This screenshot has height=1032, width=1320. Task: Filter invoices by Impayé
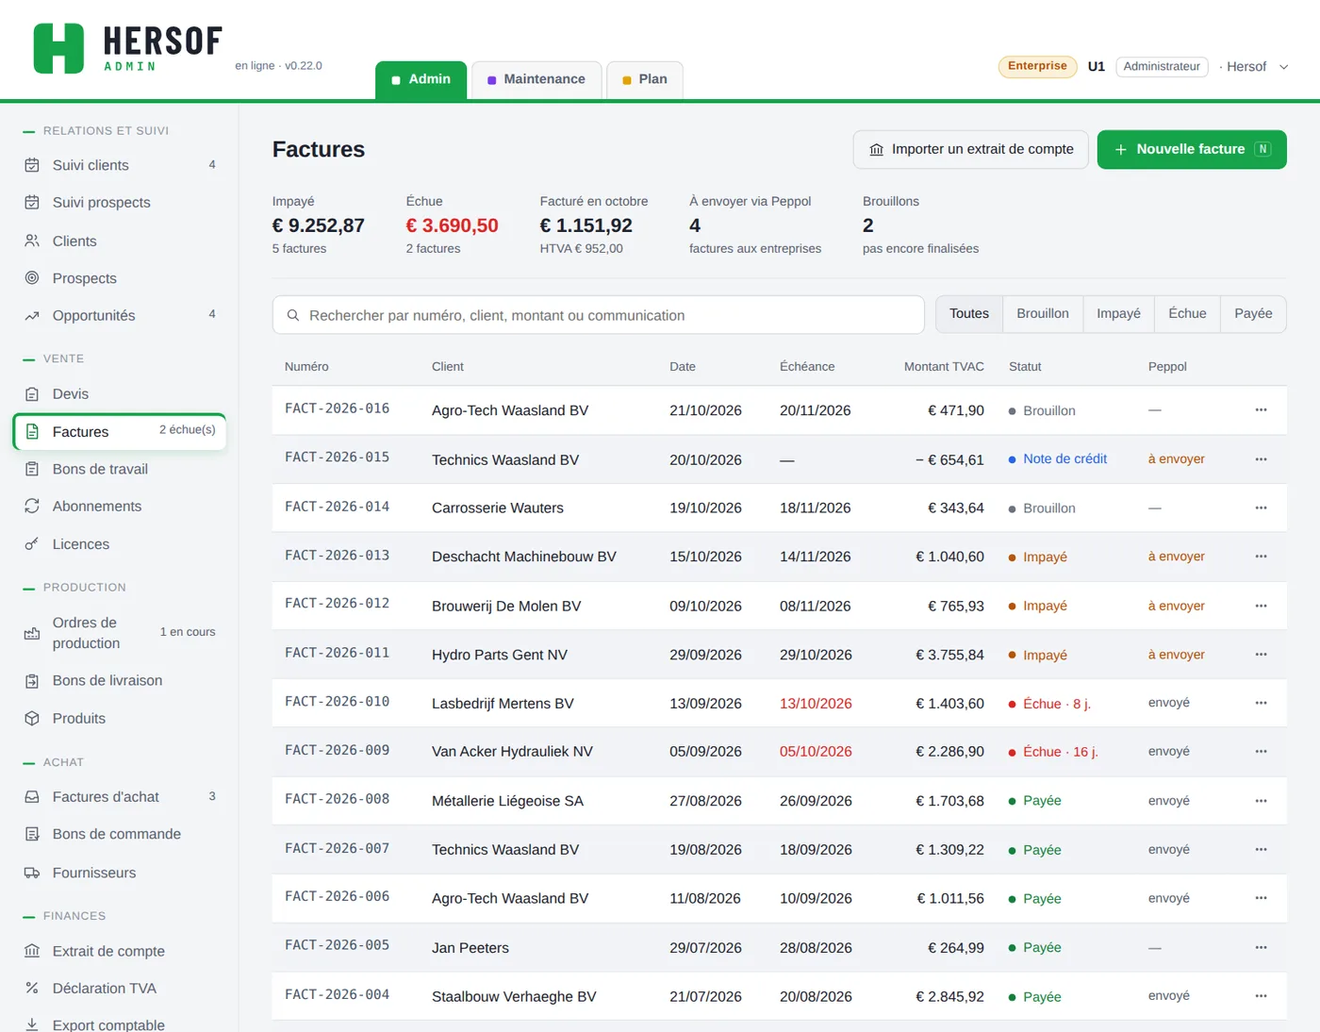[x=1118, y=314]
